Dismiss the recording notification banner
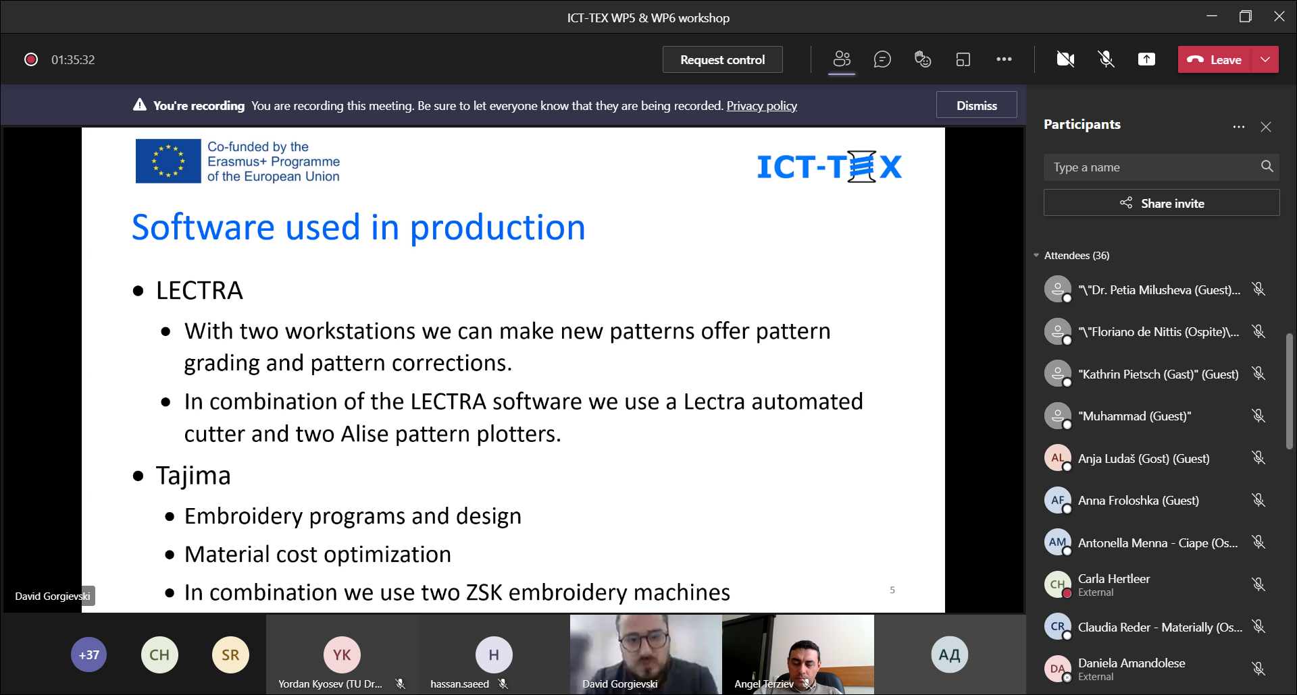1297x695 pixels. (976, 105)
